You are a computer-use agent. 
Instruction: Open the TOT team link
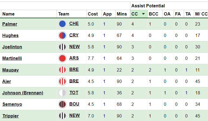tap(74, 93)
